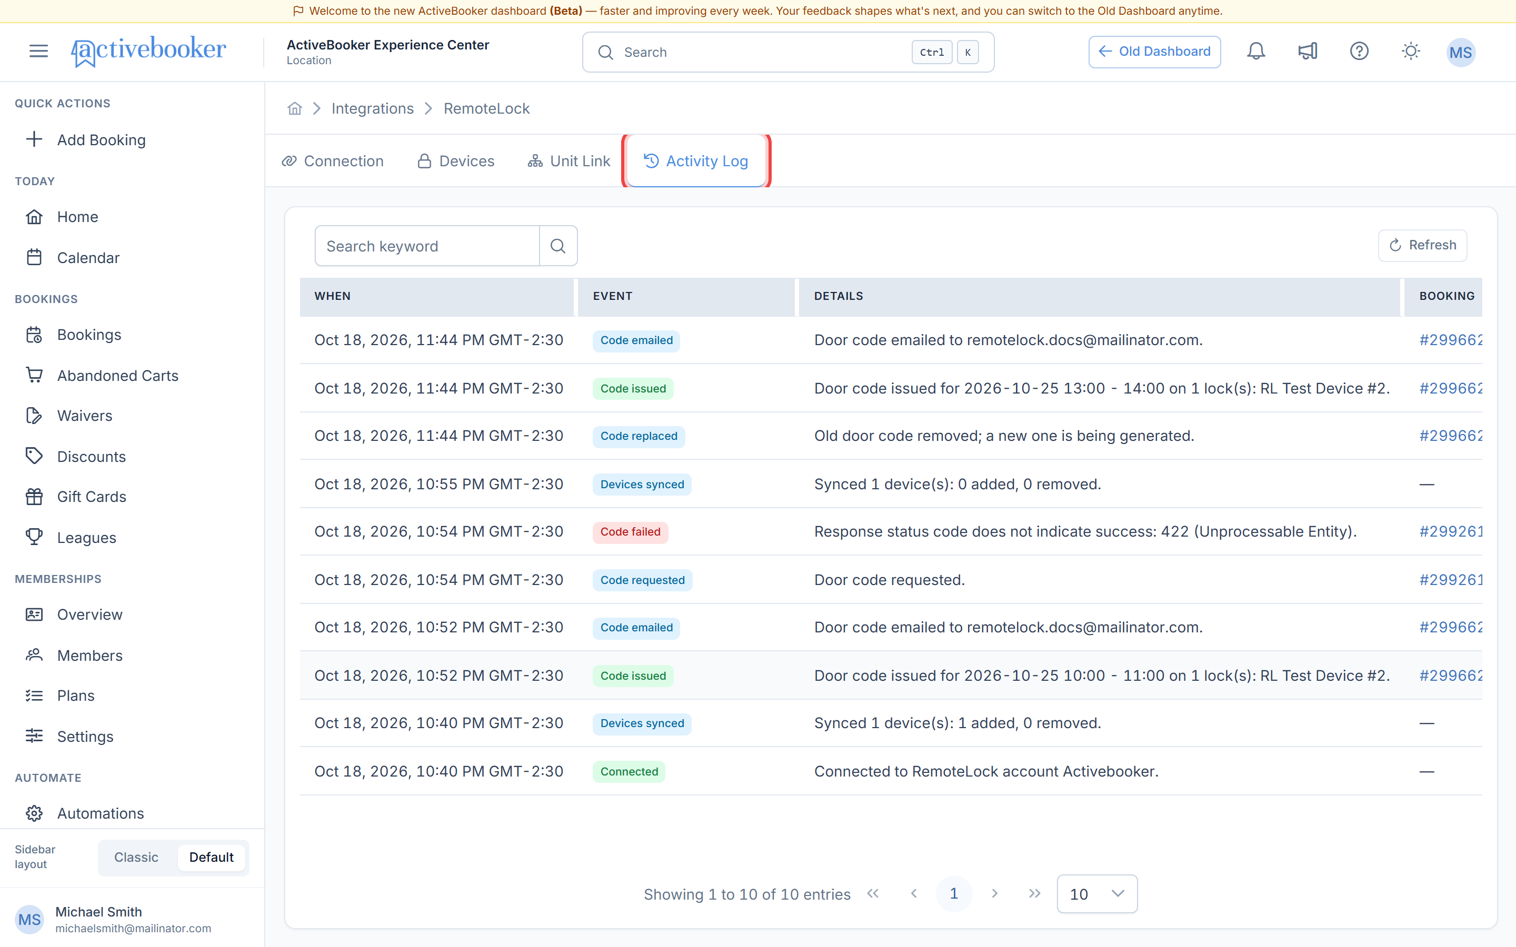
Task: Click the Leagues trophy icon
Action: (x=34, y=537)
